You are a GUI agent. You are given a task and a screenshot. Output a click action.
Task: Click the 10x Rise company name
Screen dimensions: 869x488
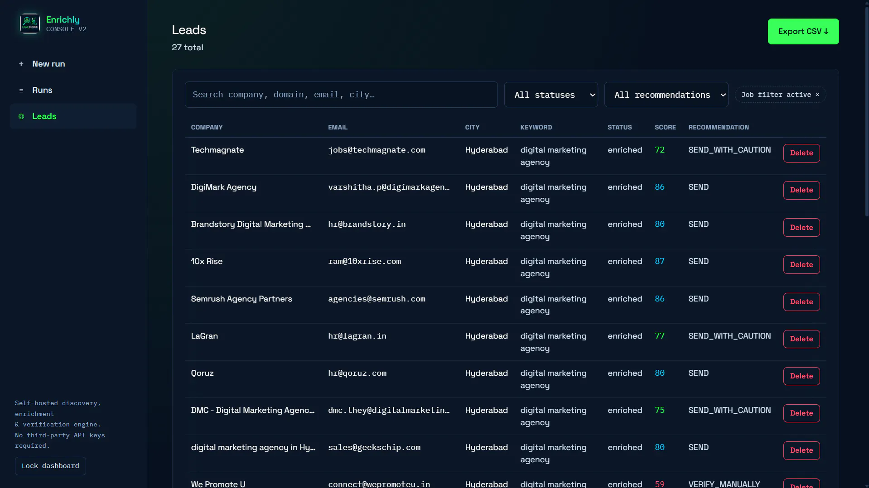click(207, 261)
